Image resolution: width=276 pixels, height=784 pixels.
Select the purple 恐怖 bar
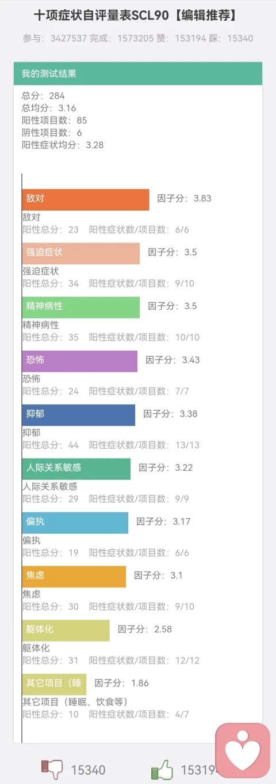[80, 361]
